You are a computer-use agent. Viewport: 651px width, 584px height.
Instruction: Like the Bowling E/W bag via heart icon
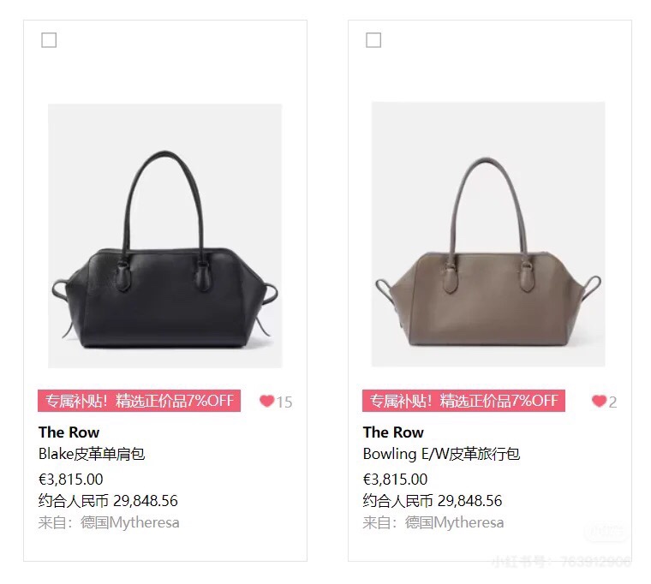(x=599, y=401)
